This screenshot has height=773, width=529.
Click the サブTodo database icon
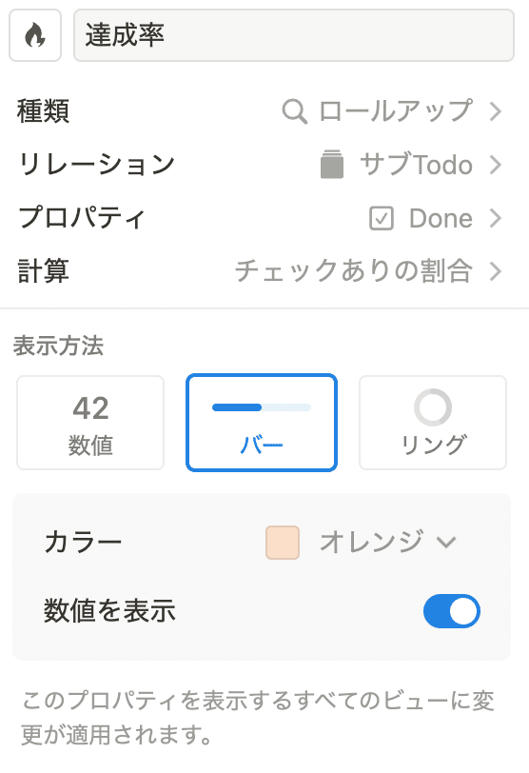click(331, 164)
